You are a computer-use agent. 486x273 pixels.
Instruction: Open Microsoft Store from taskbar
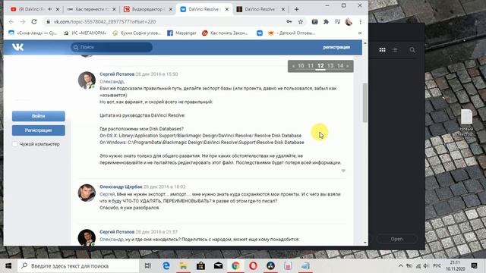pos(200,266)
